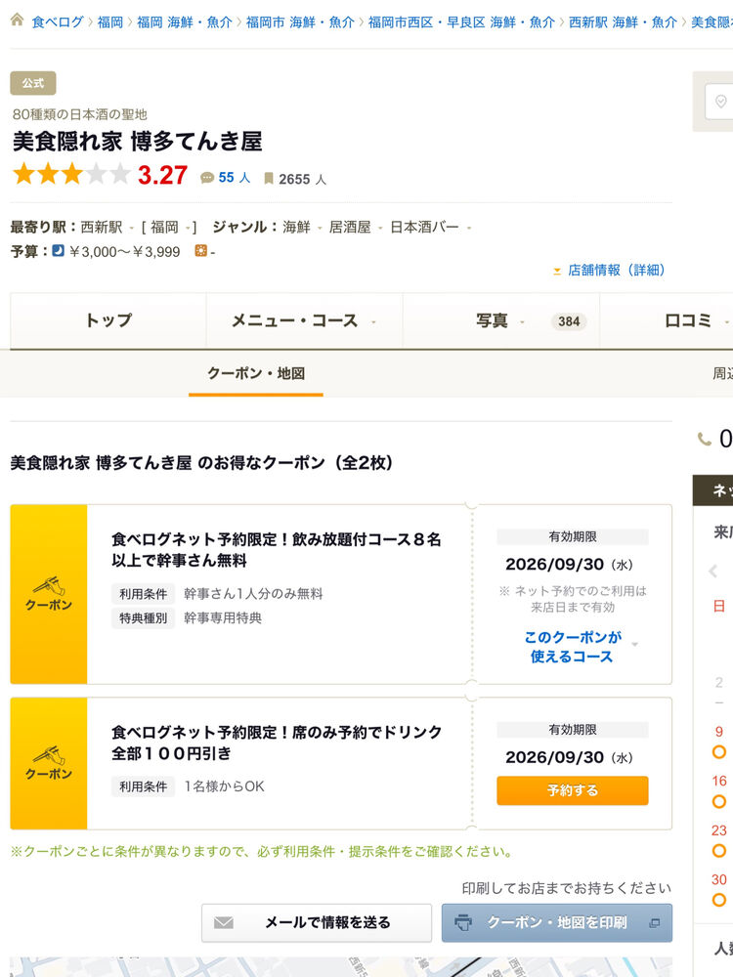733x977 pixels.
Task: Click the dinner budget moon icon
Action: [x=58, y=251]
